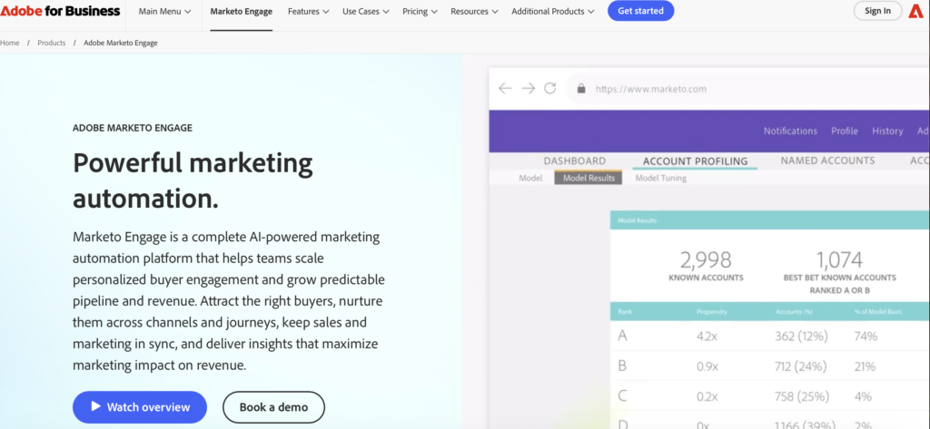
Task: Click the Accounts (%) column header
Action: (x=794, y=311)
